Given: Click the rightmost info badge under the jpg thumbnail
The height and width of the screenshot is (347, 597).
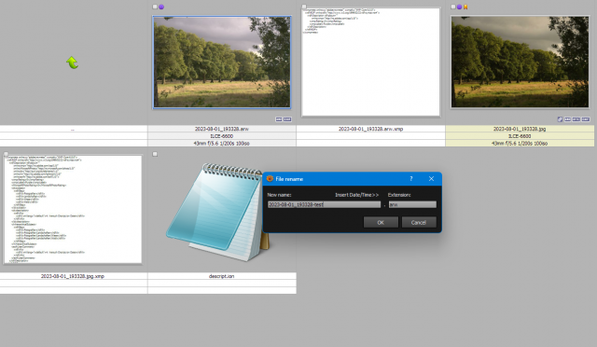Looking at the screenshot, I should click(x=586, y=119).
